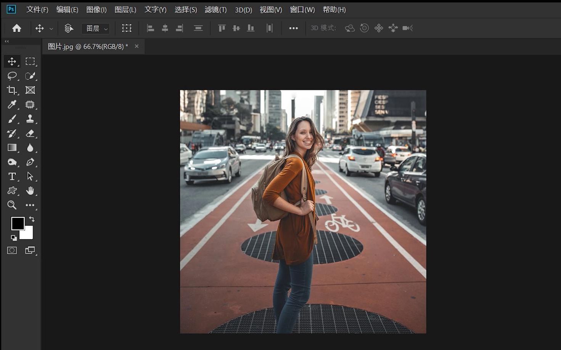Pick the Eyedropper tool
The image size is (561, 350).
tap(12, 104)
